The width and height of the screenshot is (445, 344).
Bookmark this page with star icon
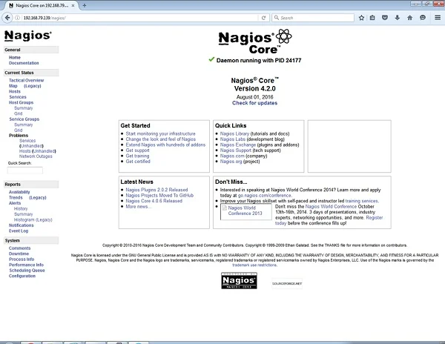tap(361, 18)
